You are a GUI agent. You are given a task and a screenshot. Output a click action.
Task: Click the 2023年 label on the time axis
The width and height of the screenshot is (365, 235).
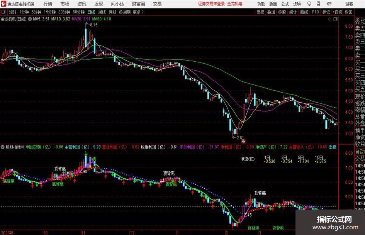point(7,233)
